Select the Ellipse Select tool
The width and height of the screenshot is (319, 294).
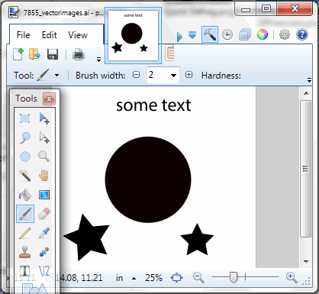pos(25,157)
